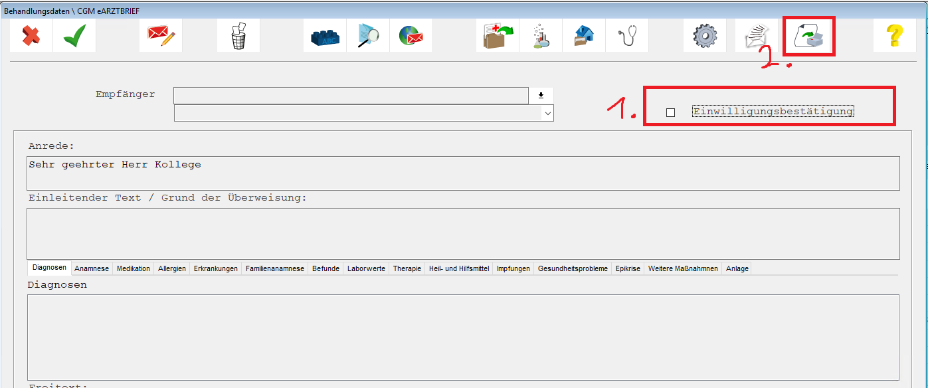Click the stethoscope icon
The image size is (928, 388).
627,35
